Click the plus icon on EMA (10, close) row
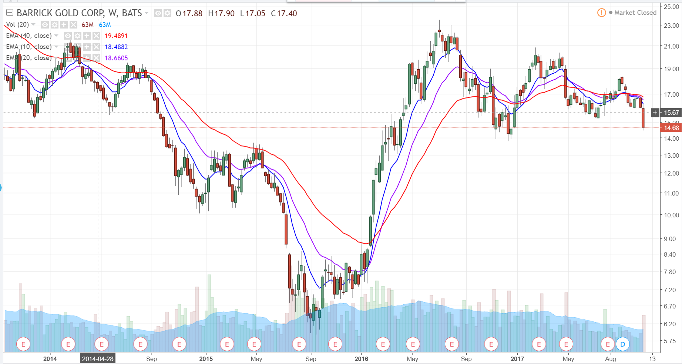This screenshot has width=682, height=364. pos(87,47)
